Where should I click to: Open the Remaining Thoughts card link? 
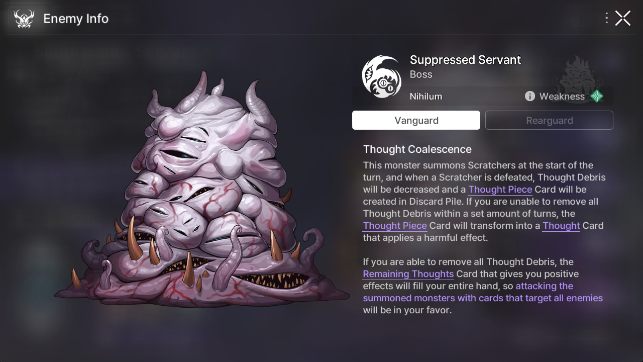(408, 274)
